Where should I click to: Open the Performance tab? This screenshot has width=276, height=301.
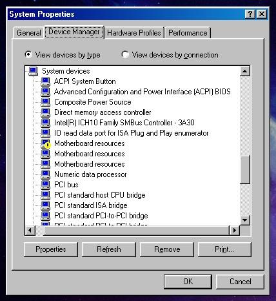point(188,33)
